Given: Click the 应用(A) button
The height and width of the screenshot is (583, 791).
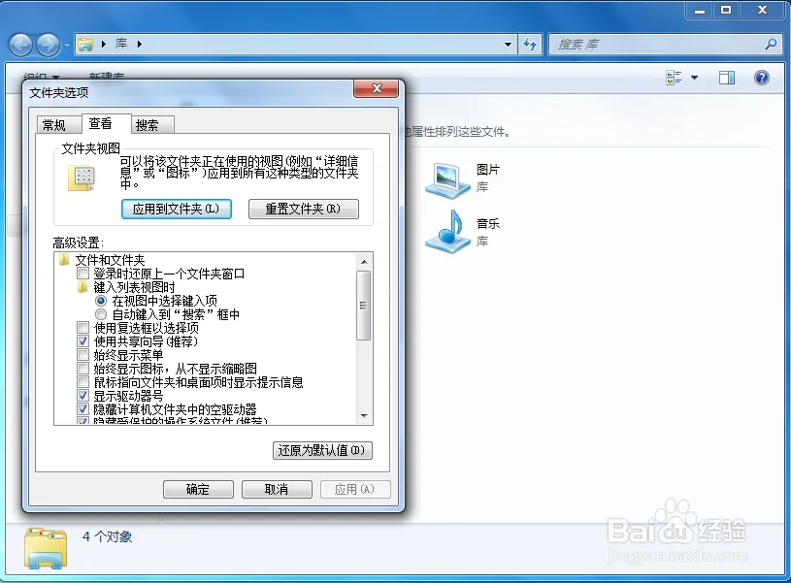Looking at the screenshot, I should [x=355, y=489].
